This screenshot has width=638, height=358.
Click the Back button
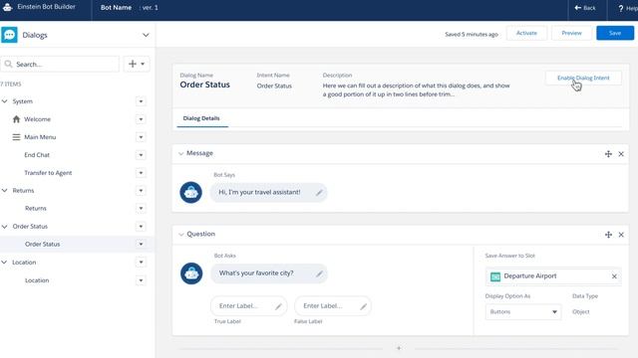(x=585, y=8)
